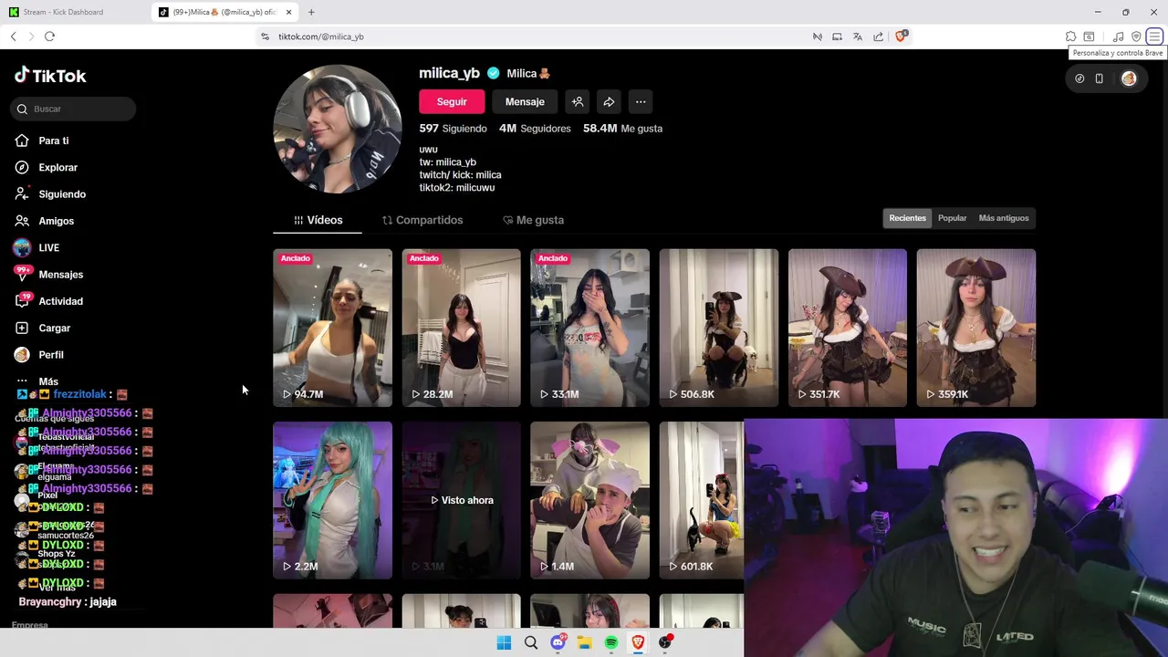Image resolution: width=1168 pixels, height=657 pixels.
Task: Open the pinned video with 33.1M views
Action: pos(589,328)
